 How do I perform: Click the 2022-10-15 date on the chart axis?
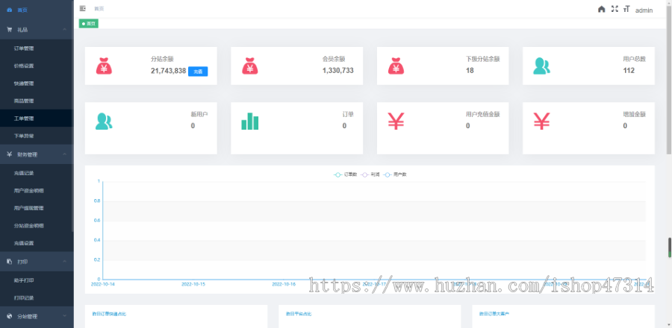point(193,284)
